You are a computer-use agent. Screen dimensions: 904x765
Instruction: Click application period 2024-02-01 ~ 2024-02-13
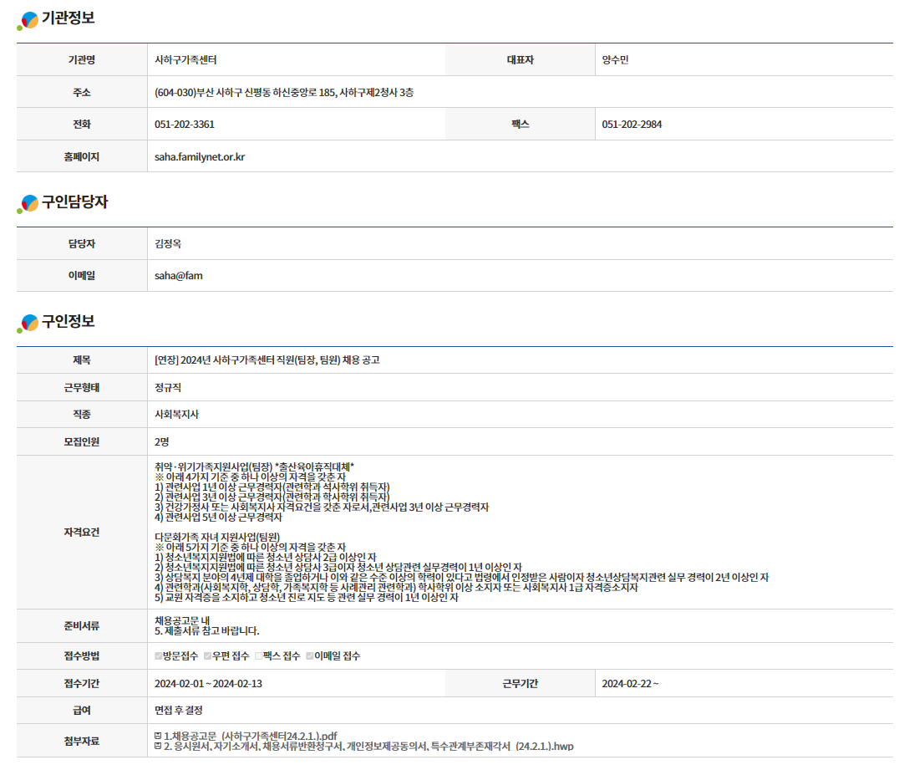coord(208,684)
